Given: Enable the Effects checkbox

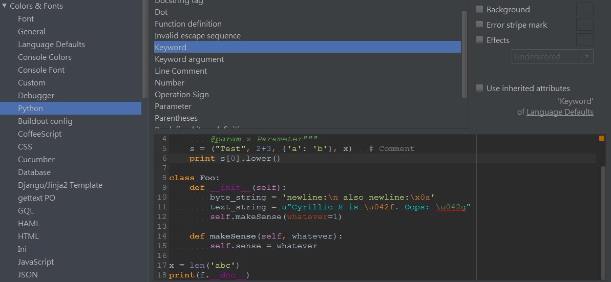Looking at the screenshot, I should pos(480,40).
